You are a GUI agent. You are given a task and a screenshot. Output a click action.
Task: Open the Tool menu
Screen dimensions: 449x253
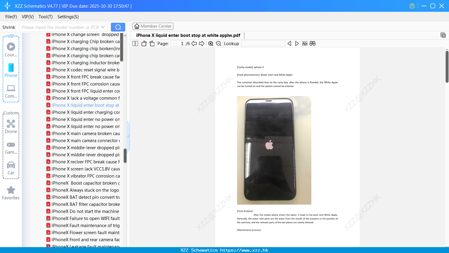(46, 17)
